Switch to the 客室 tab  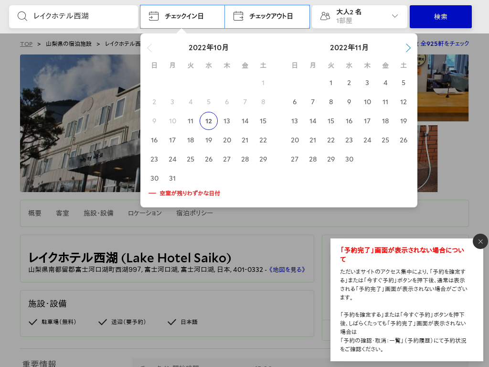click(x=63, y=213)
